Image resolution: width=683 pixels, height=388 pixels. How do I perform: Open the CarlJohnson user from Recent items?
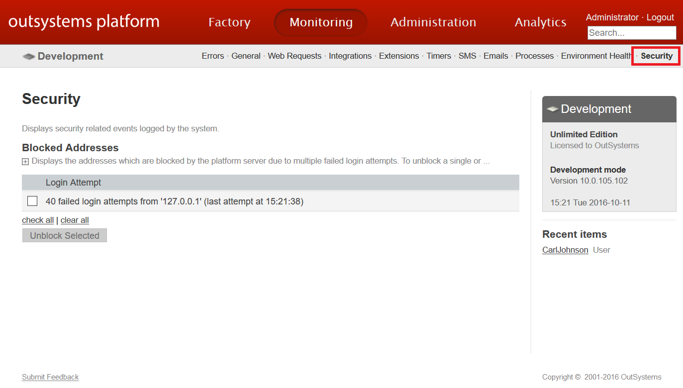point(565,250)
